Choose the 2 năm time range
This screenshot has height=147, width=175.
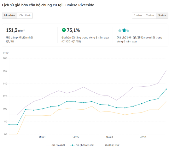150,16
